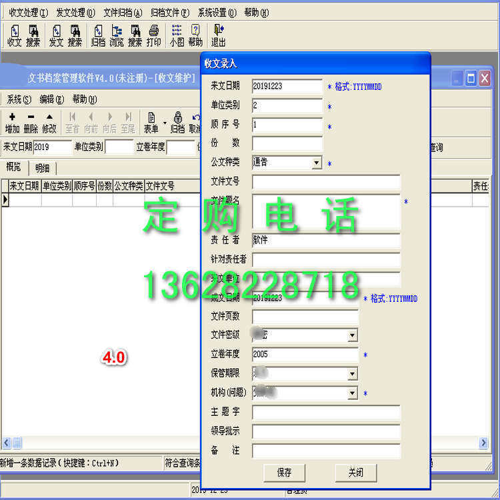This screenshot has width=500, height=500.
Task: Go to next record with 向后
Action: point(109,123)
